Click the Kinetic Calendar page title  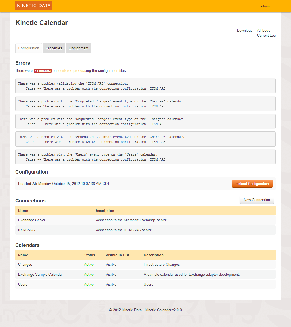click(42, 23)
